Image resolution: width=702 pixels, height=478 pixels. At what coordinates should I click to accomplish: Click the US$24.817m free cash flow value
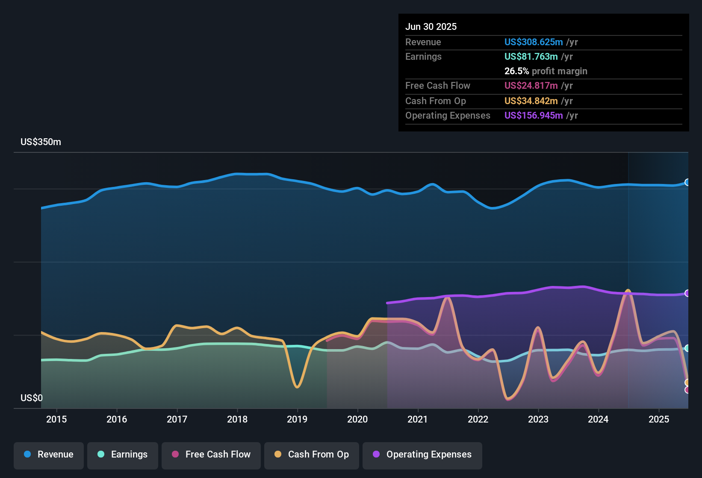(x=531, y=86)
